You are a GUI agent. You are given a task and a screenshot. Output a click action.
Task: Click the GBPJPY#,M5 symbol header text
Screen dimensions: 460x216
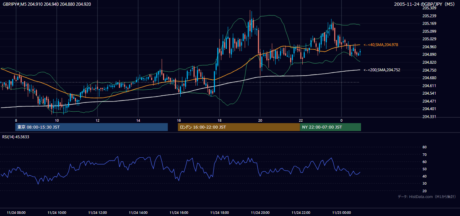[47, 4]
